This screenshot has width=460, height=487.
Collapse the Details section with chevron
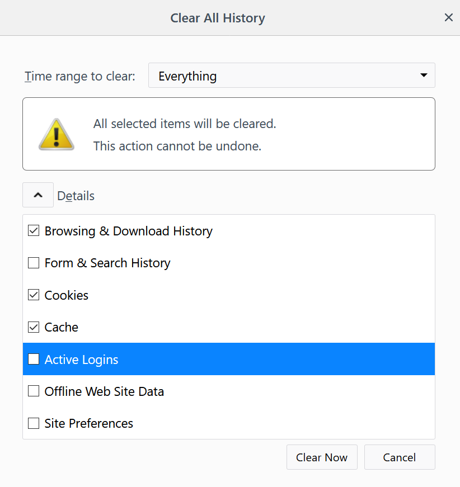(x=38, y=195)
